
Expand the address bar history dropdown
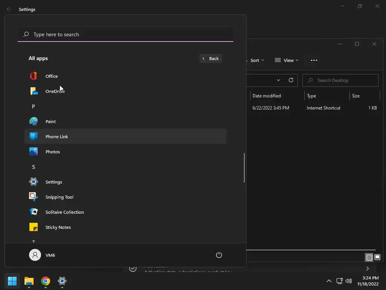pos(279,80)
